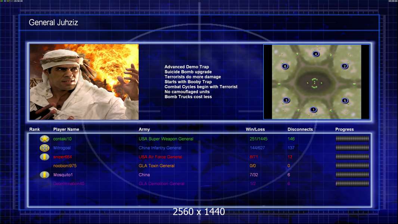Viewport: 398px width, 224px height.
Task: Click the 8/71 win/loss value
Action: point(254,157)
